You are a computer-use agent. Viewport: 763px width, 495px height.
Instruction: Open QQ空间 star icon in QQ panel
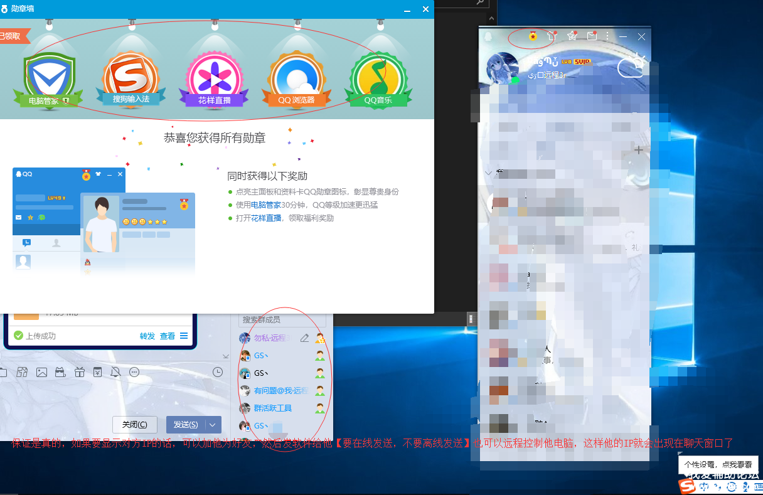pos(572,36)
